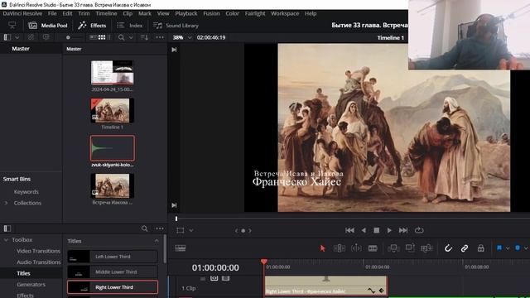
Task: Open the Sound Library panel
Action: coord(176,26)
